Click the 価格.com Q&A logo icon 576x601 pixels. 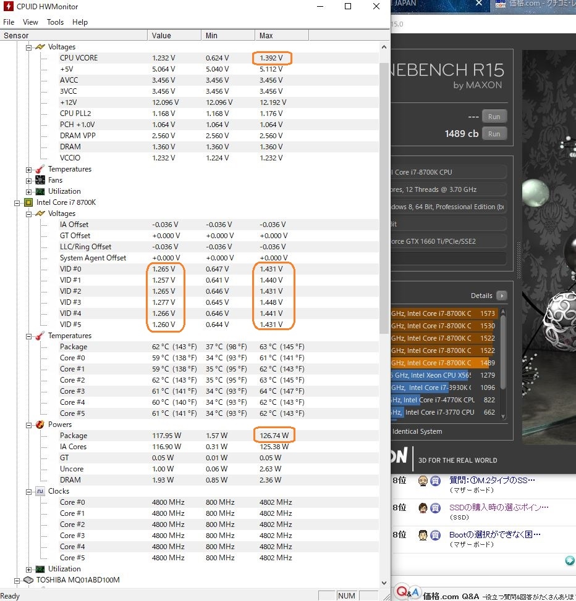pos(407,592)
